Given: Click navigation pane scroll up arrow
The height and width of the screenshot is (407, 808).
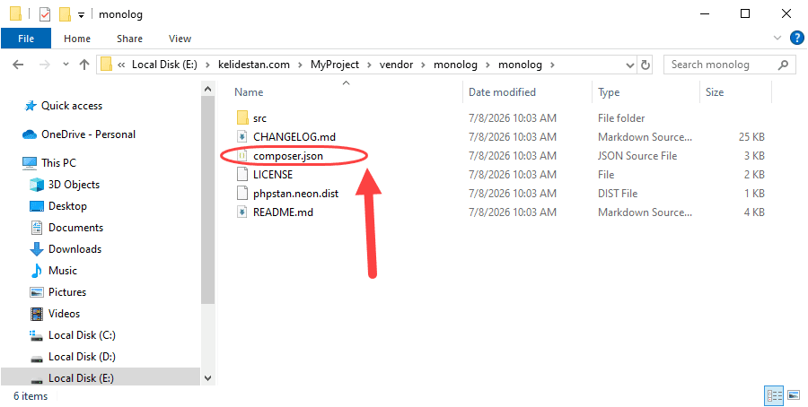Looking at the screenshot, I should 207,89.
